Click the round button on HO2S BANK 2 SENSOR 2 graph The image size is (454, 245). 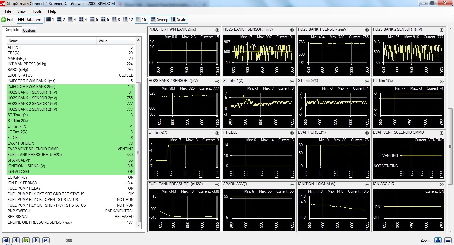[x=217, y=81]
